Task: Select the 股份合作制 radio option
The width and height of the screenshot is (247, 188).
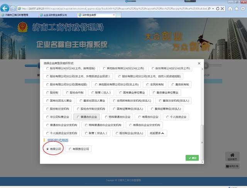Action: (x=74, y=93)
